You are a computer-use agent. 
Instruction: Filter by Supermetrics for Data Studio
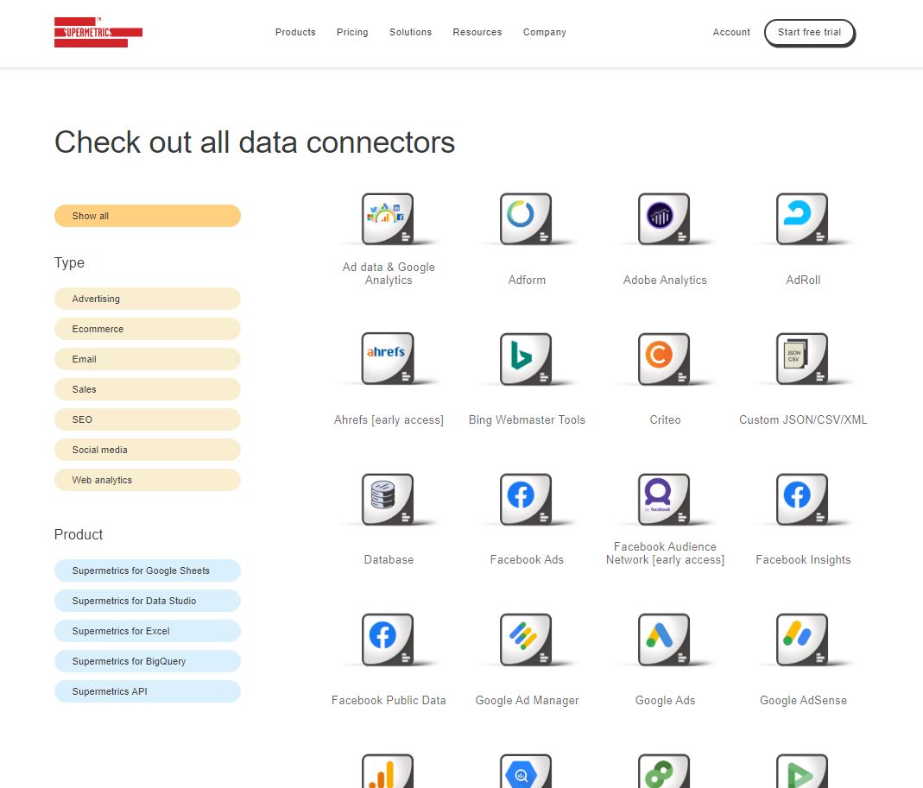(148, 601)
